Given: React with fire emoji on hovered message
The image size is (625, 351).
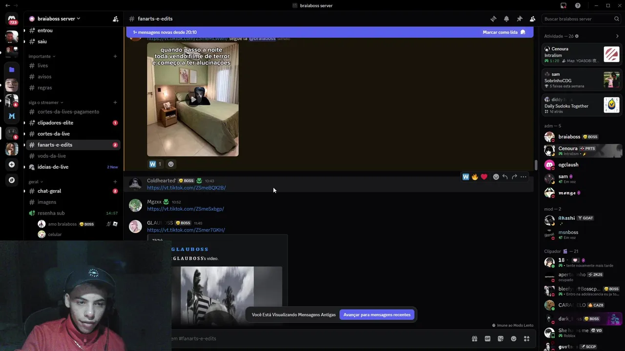Looking at the screenshot, I should coord(475,176).
